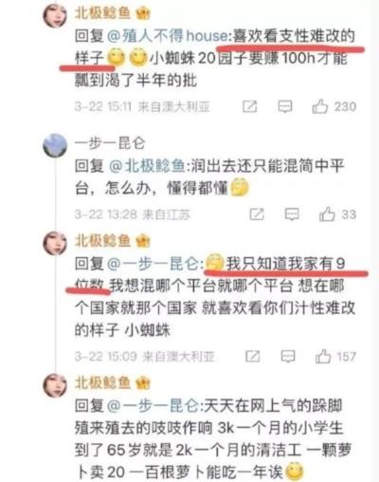Reply icon on 一步一昆仑's comment
This screenshot has width=379, height=482.
[292, 214]
